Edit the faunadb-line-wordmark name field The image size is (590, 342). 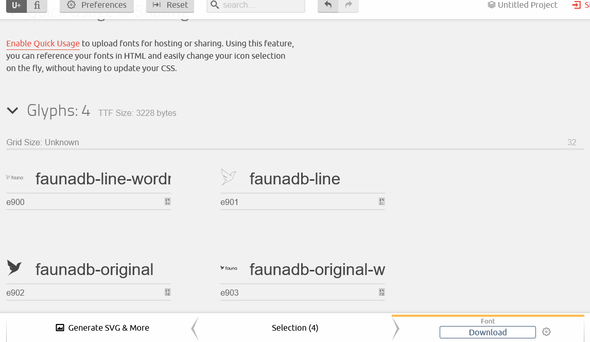(x=103, y=179)
